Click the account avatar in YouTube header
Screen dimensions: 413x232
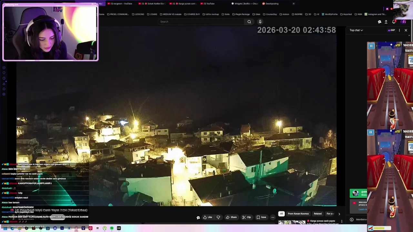point(403,22)
